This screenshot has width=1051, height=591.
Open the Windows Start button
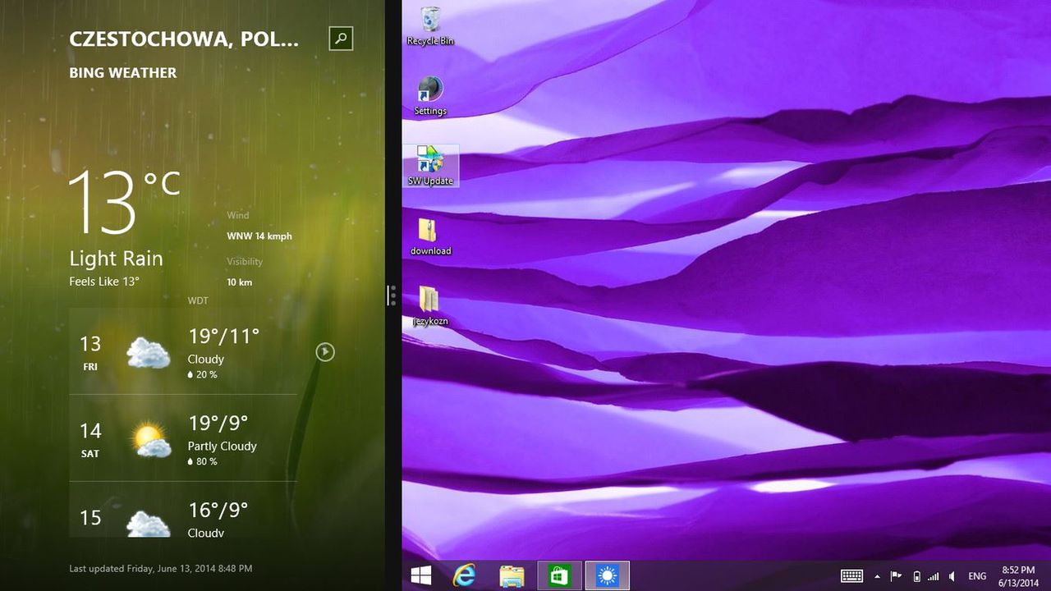421,575
